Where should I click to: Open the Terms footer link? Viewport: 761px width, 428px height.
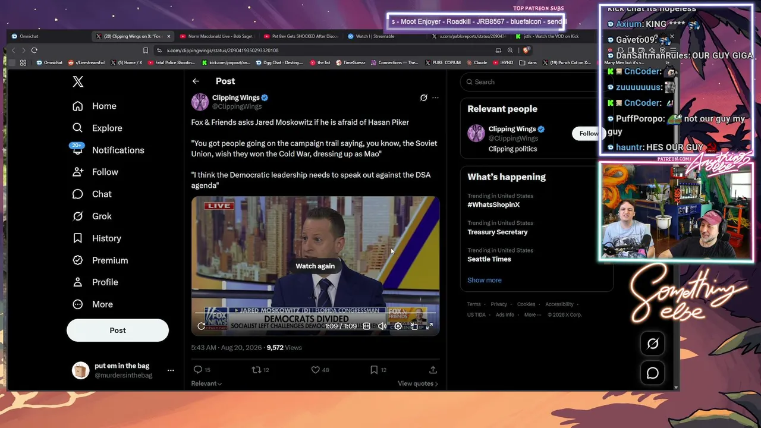(x=474, y=304)
